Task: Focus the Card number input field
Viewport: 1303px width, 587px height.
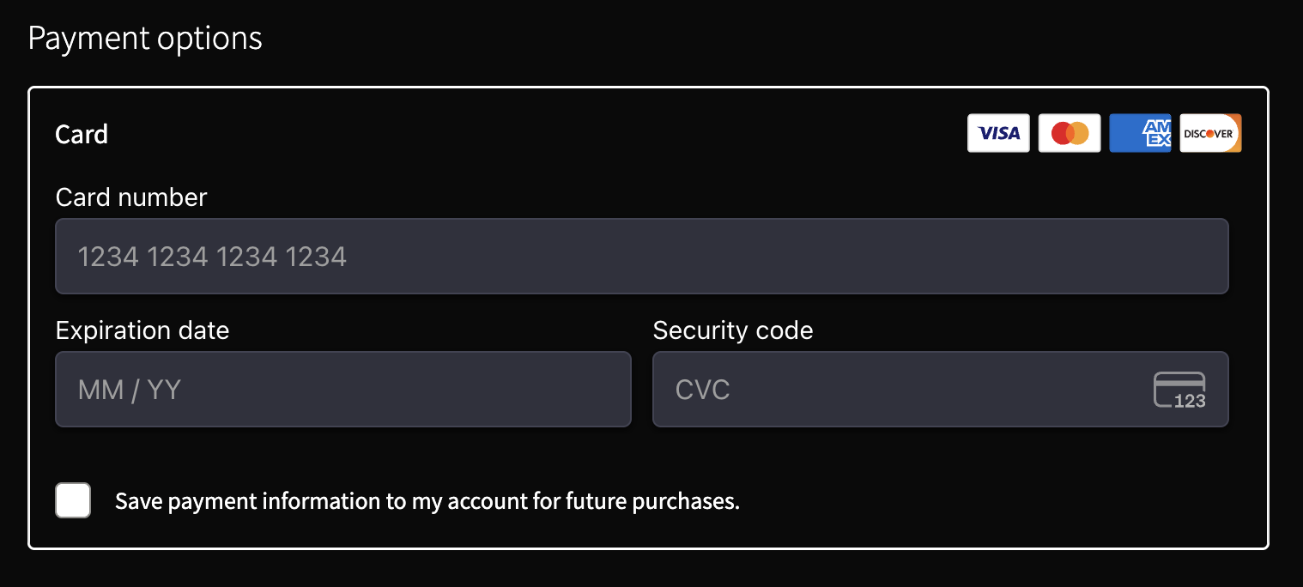Action: pos(642,256)
